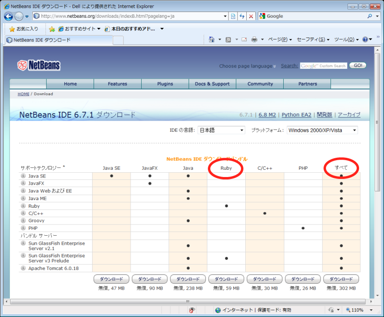Click the popup blocker icon in status bar
Image resolution: width=384 pixels, height=317 pixels.
click(192, 310)
